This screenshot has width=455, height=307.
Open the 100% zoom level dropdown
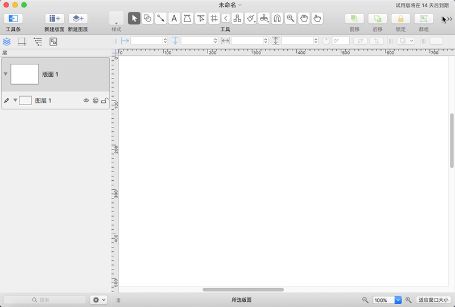coord(398,300)
